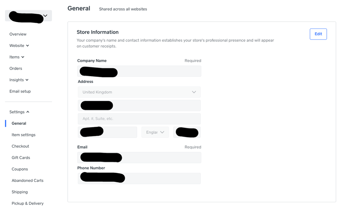
Task: Navigate to Checkout settings
Action: (20, 146)
